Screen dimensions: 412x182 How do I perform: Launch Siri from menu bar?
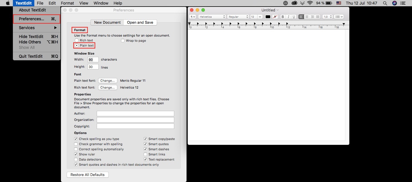tap(395, 3)
